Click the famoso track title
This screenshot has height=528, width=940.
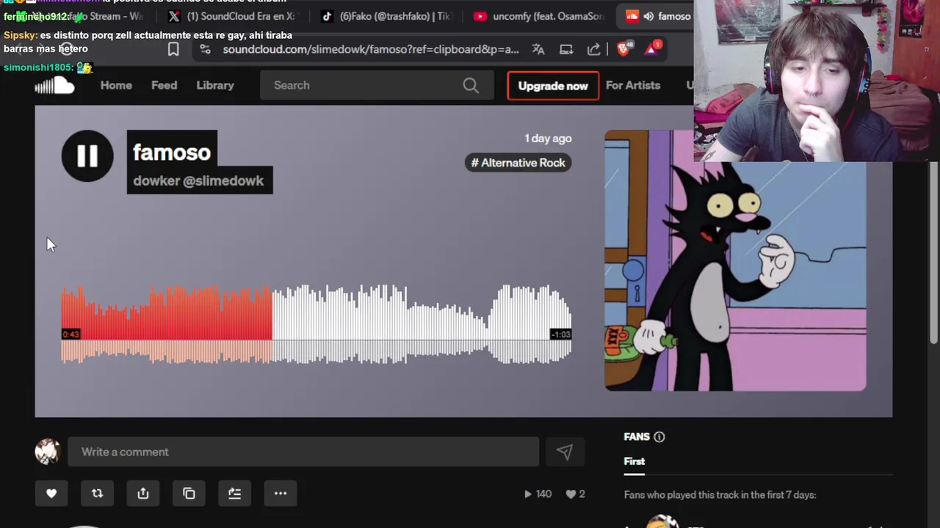click(x=172, y=152)
